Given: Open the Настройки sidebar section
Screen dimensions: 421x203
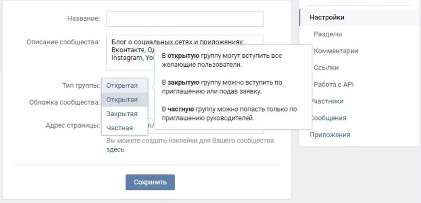Looking at the screenshot, I should 359,17.
